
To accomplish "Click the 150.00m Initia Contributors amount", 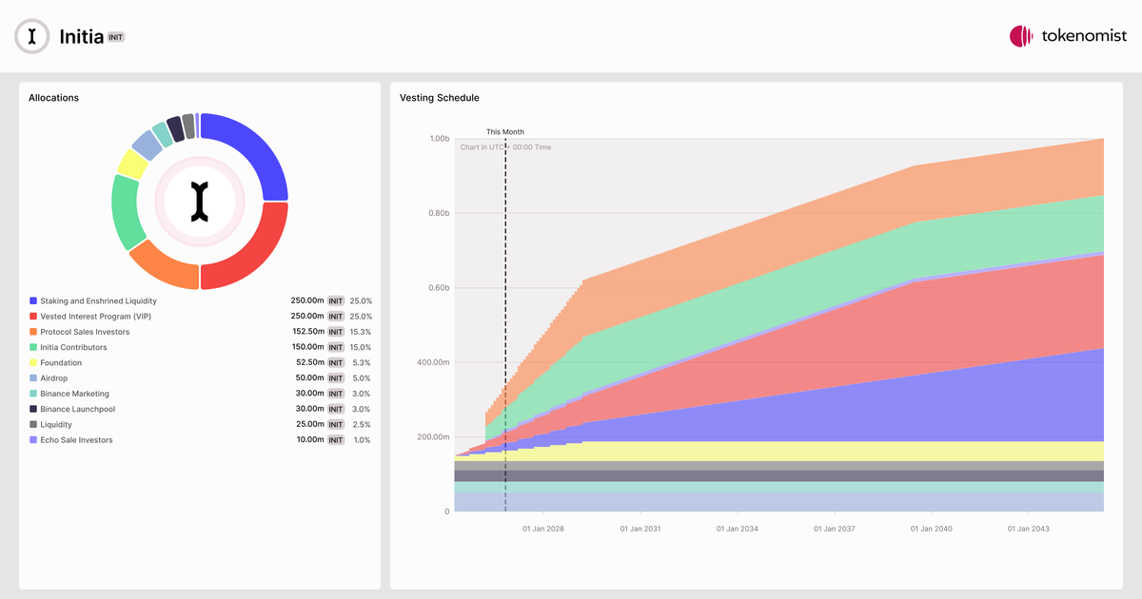I will click(307, 347).
